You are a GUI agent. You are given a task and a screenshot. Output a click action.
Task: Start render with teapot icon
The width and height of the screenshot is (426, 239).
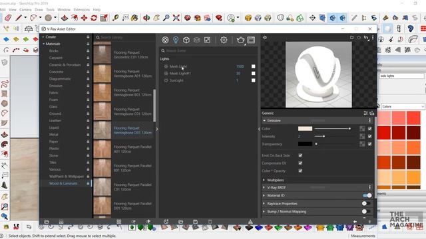click(240, 40)
